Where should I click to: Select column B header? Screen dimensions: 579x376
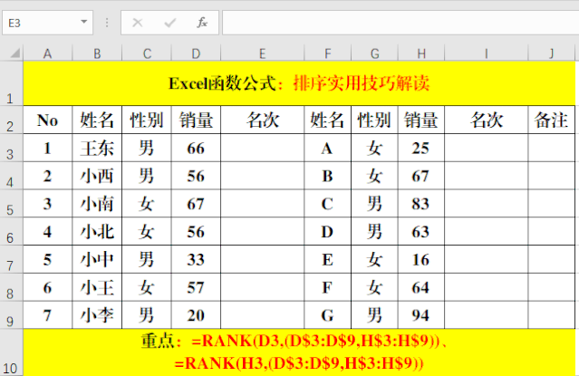(x=97, y=54)
